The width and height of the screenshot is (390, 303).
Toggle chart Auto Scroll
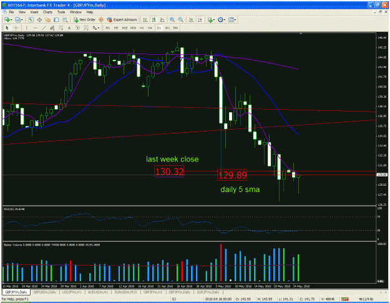point(192,19)
